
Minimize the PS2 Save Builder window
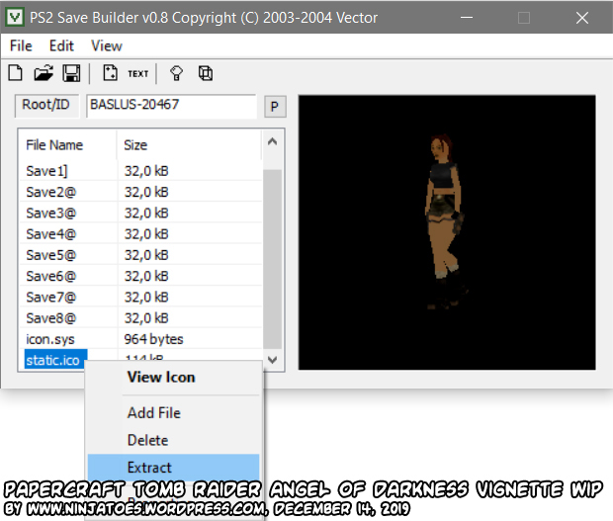pos(467,18)
